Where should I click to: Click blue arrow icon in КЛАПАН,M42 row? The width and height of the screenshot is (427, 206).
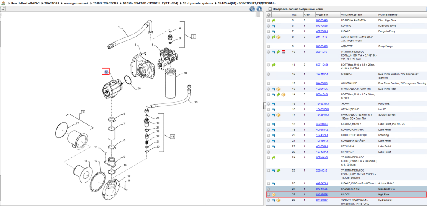click(x=274, y=124)
